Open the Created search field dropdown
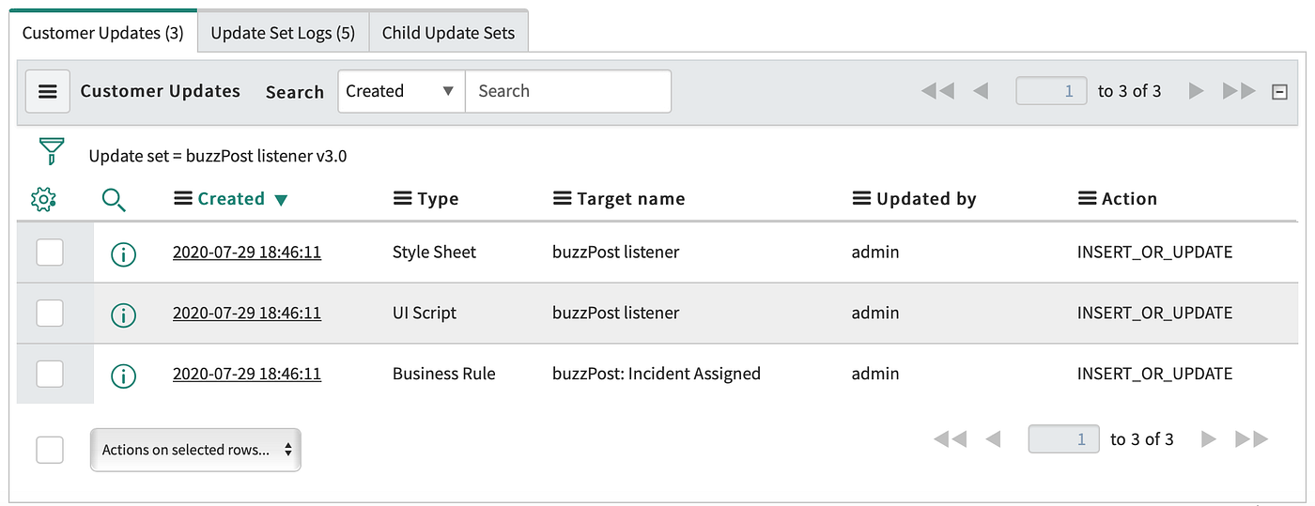Screen dimensions: 1315x506 pyautogui.click(x=401, y=91)
